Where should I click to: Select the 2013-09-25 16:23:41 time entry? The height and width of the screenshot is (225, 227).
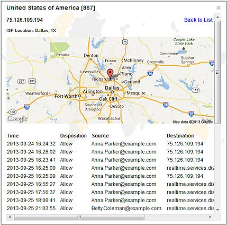(x=31, y=160)
